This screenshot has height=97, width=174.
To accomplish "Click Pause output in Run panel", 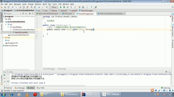I will click(x=4, y=82).
